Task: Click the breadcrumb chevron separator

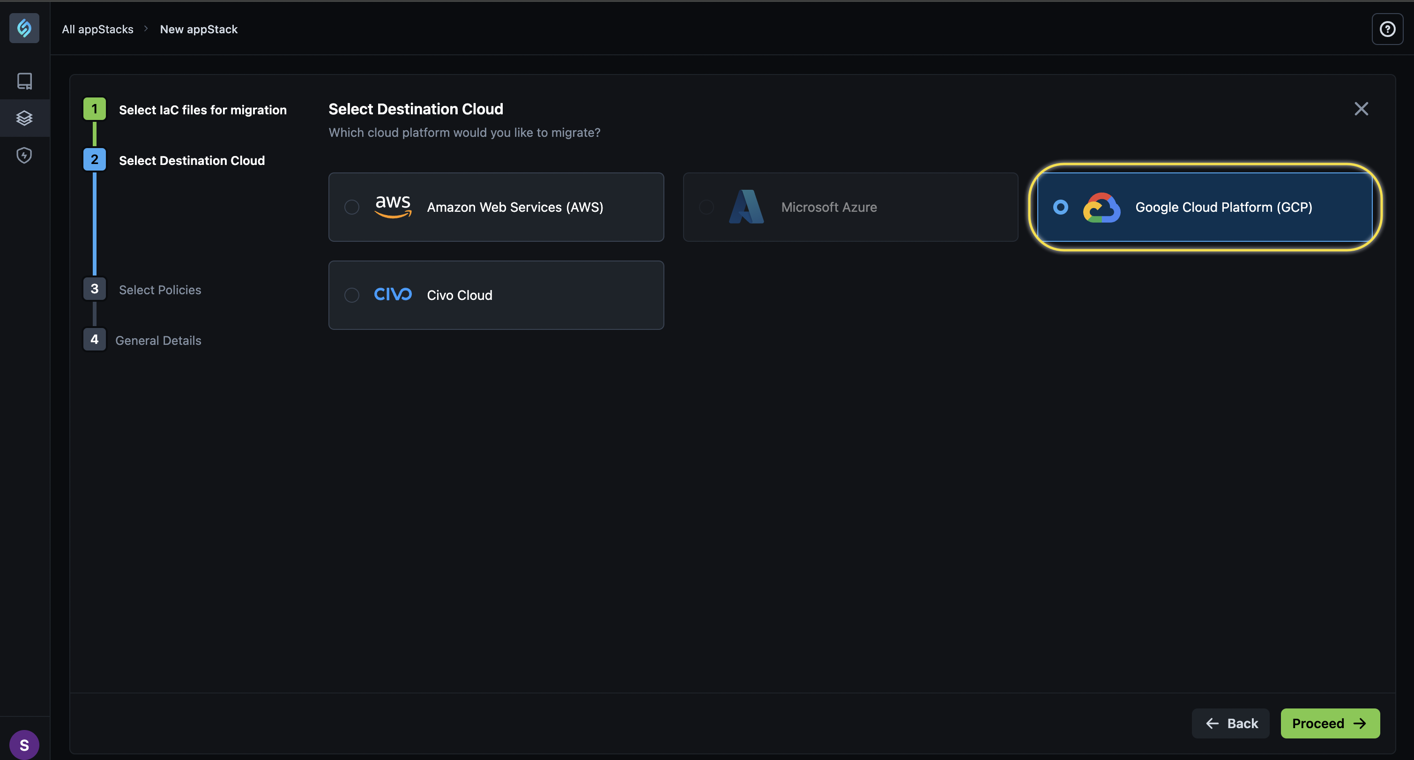Action: (x=146, y=29)
